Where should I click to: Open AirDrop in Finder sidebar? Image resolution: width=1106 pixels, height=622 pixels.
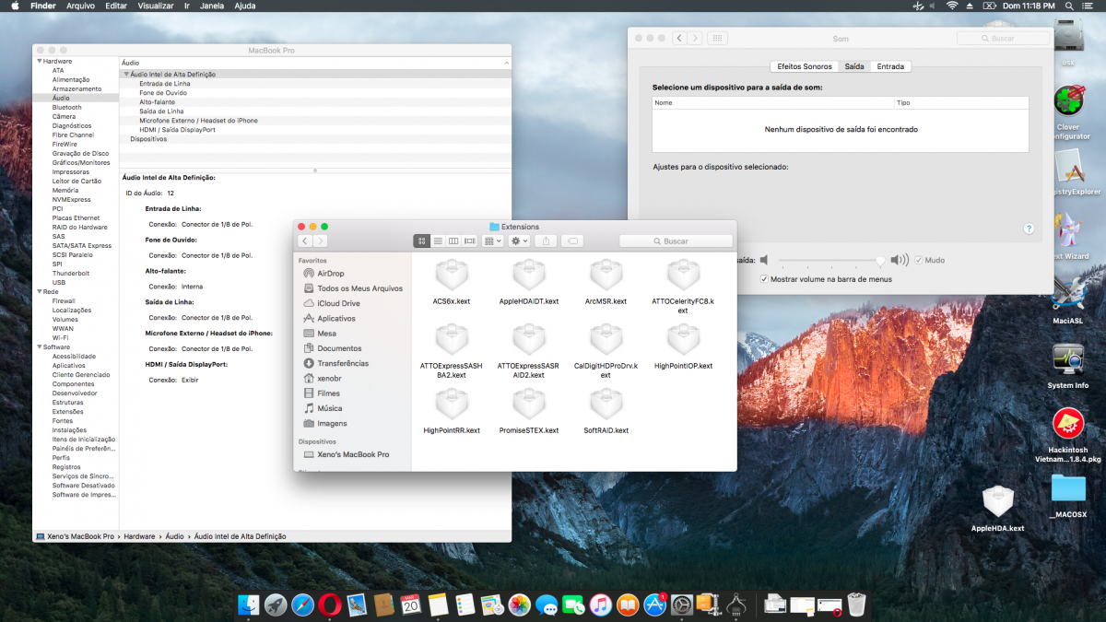point(330,274)
